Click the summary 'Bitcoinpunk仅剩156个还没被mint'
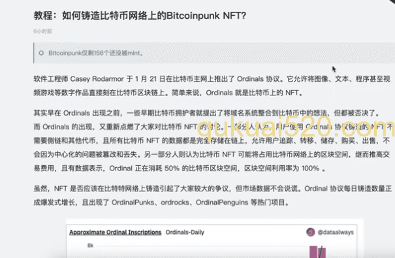This screenshot has width=395, height=258. click(x=96, y=53)
